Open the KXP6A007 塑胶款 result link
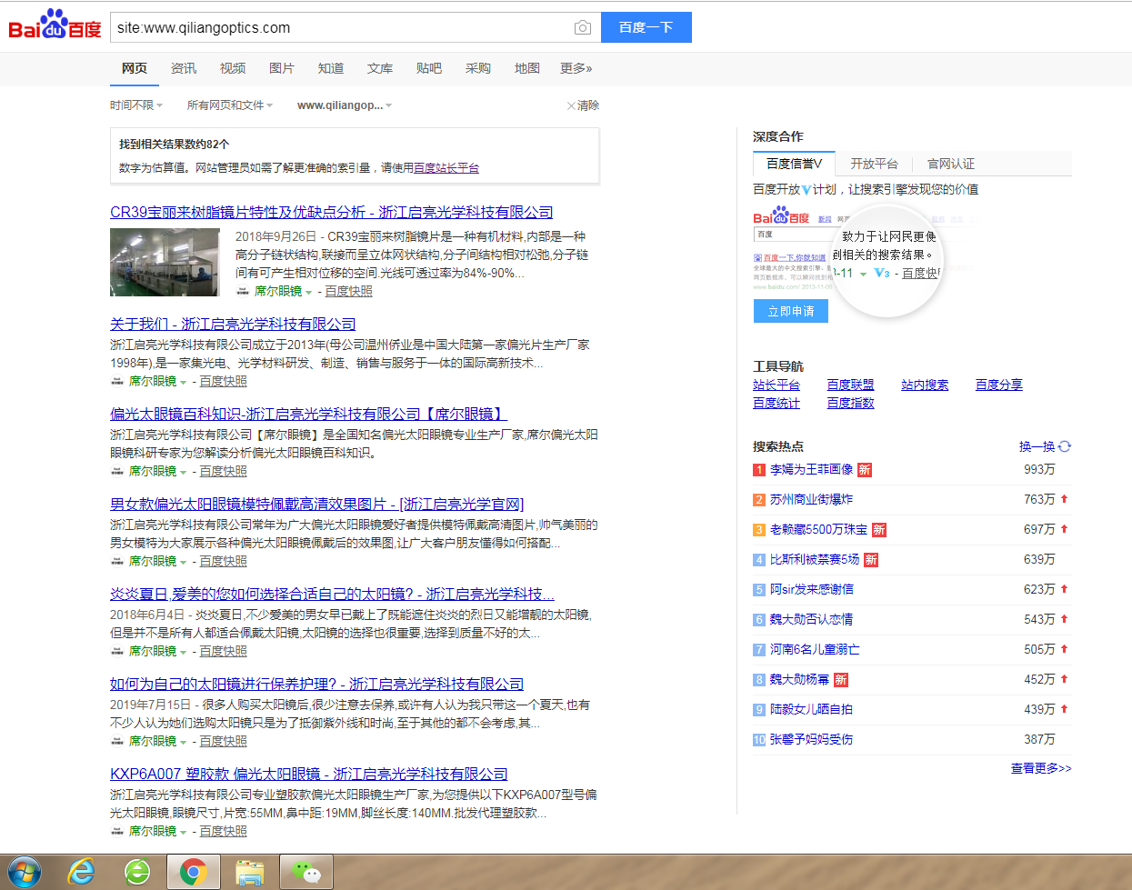Image resolution: width=1132 pixels, height=890 pixels. pos(309,774)
